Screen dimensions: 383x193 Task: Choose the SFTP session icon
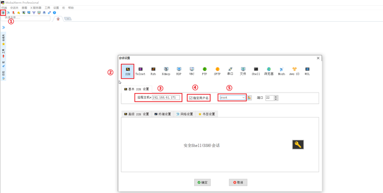[x=217, y=71]
